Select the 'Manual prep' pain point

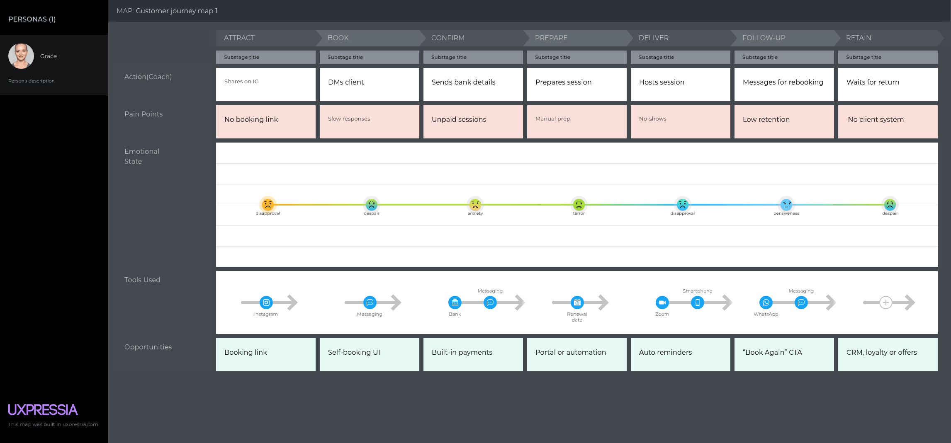click(x=577, y=122)
